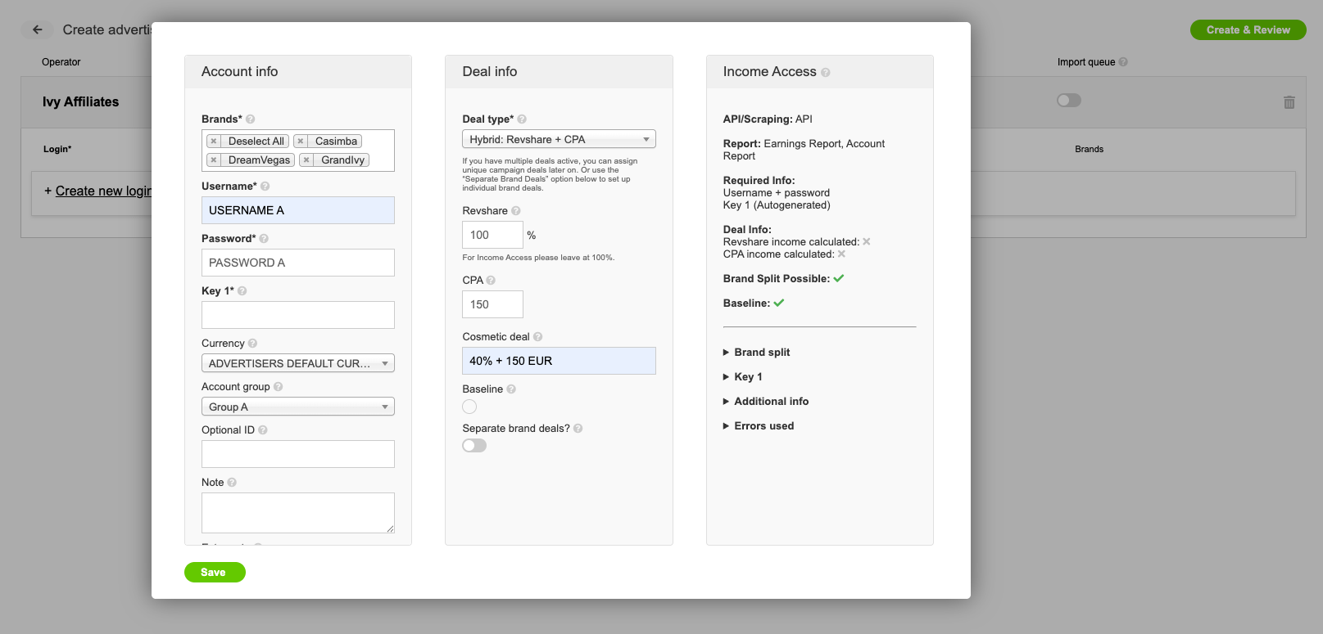Click the help icon next to Separate brand deals
This screenshot has width=1323, height=634.
[x=578, y=429]
